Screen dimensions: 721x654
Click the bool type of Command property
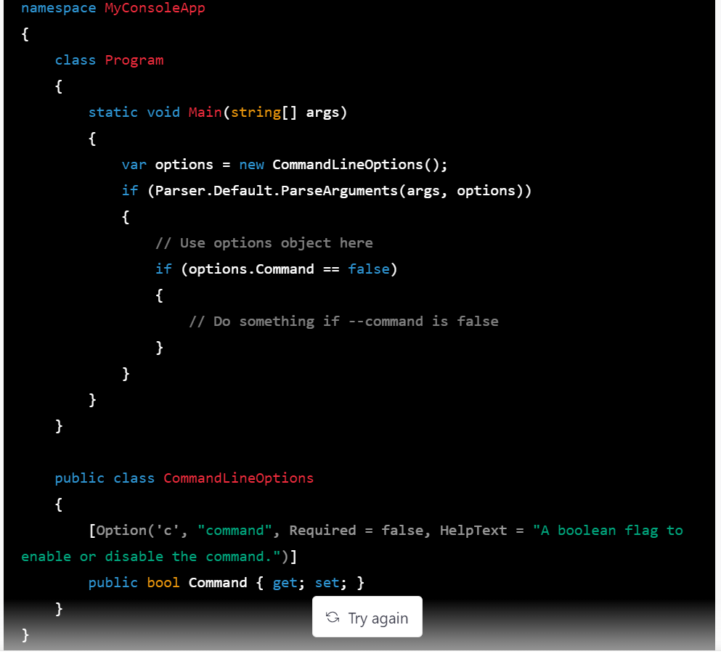pyautogui.click(x=163, y=583)
